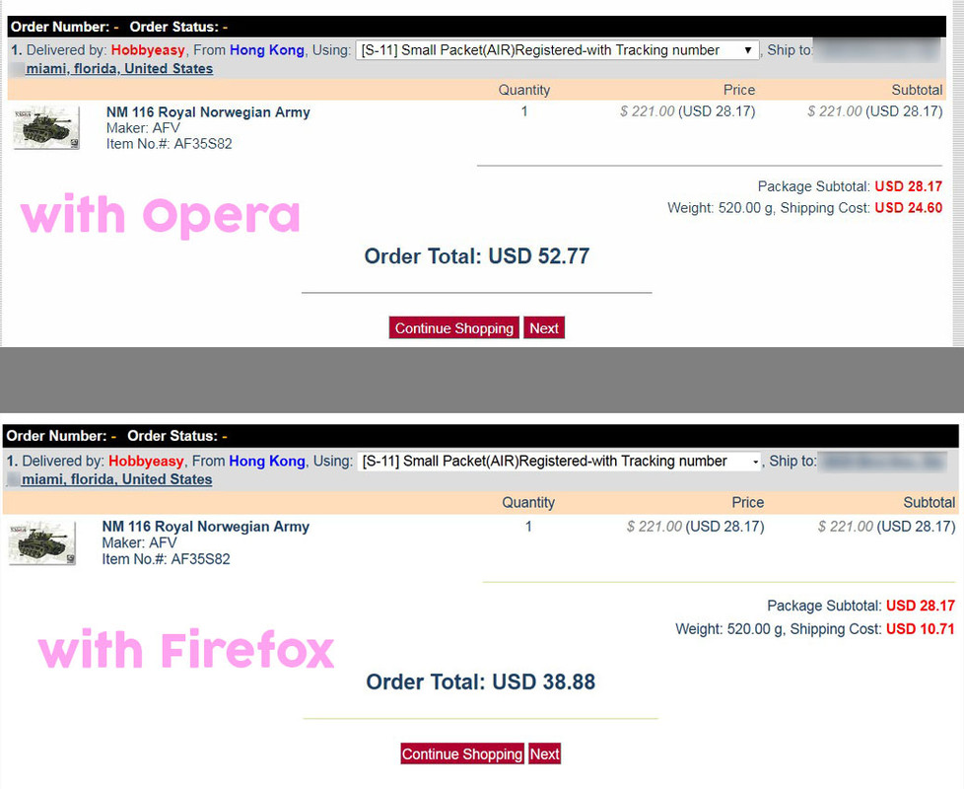964x789 pixels.
Task: Open shipping method dropdown in Firefox order
Action: pos(560,462)
